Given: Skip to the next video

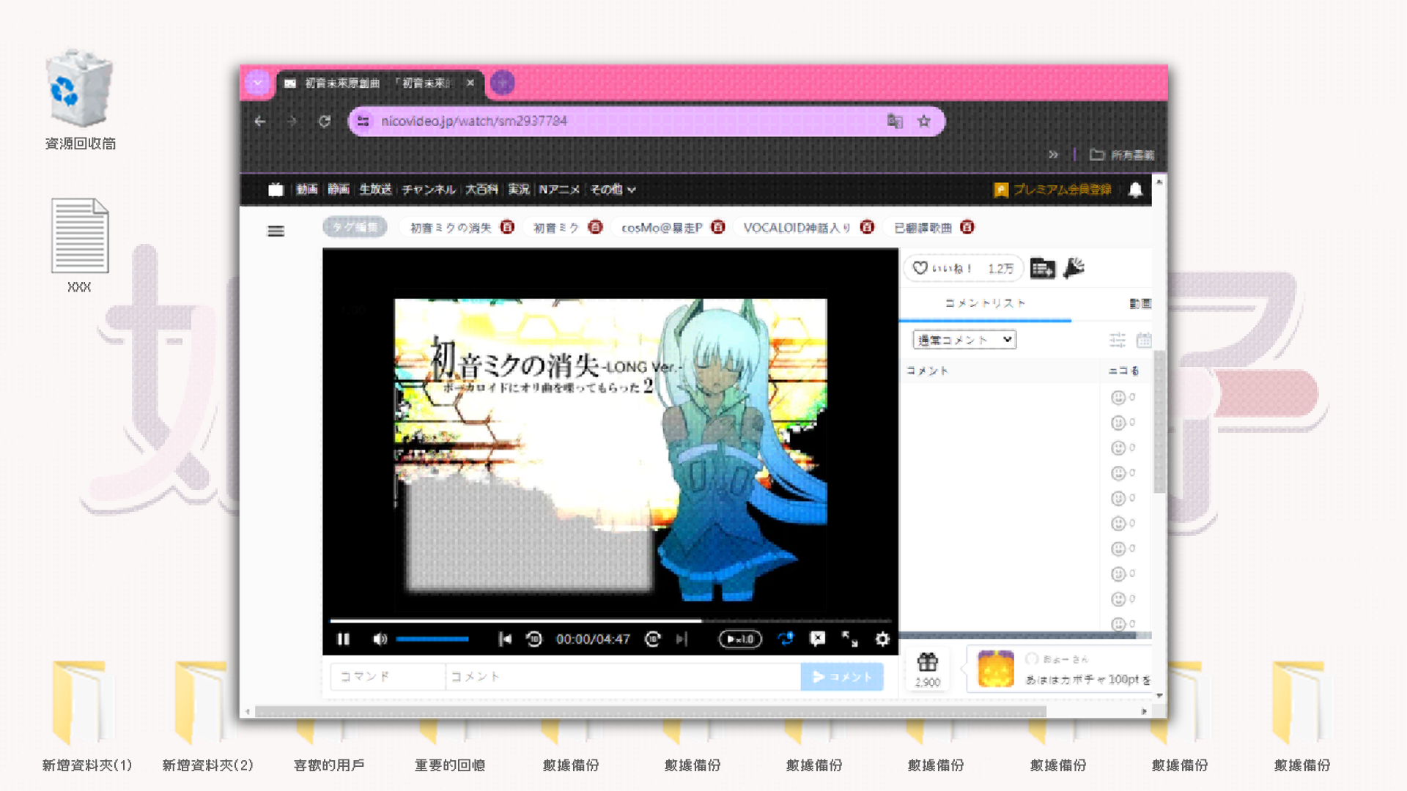Looking at the screenshot, I should click(682, 639).
